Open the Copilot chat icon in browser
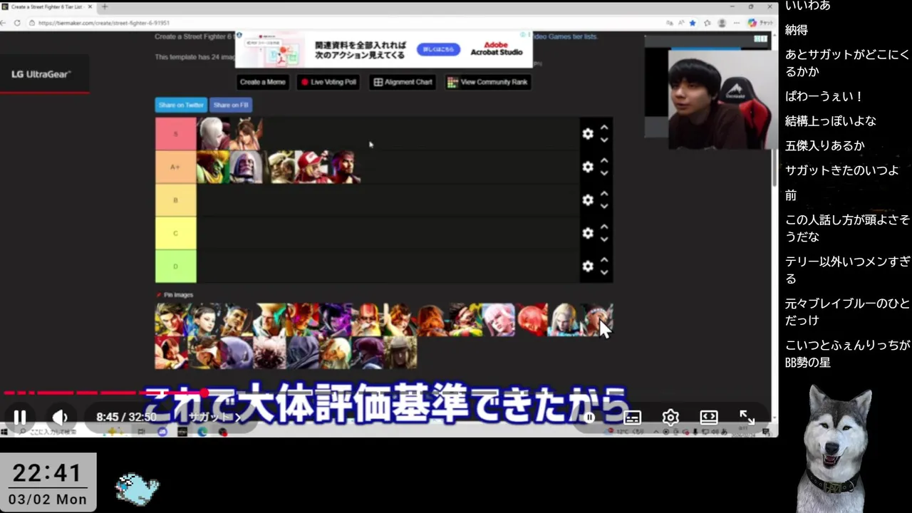 pyautogui.click(x=760, y=23)
